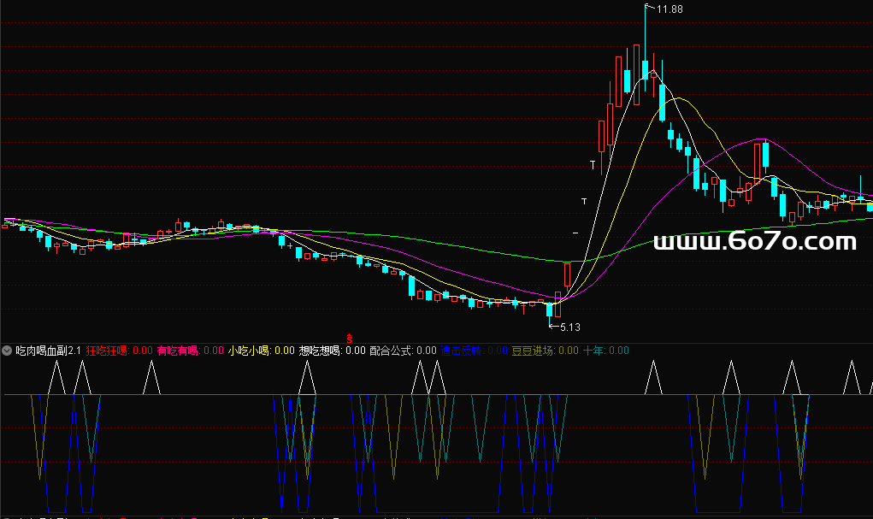Image resolution: width=873 pixels, height=519 pixels.
Task: Click the www.6o7o.com watermark link
Action: coord(755,243)
